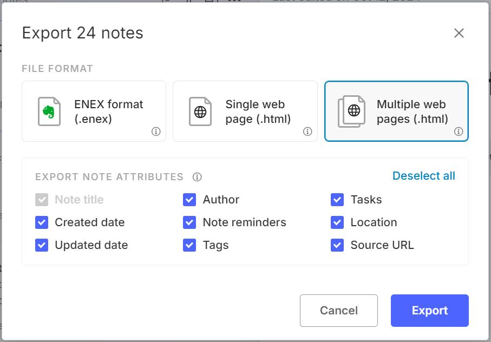
Task: Click the Deselect all link
Action: pos(424,176)
